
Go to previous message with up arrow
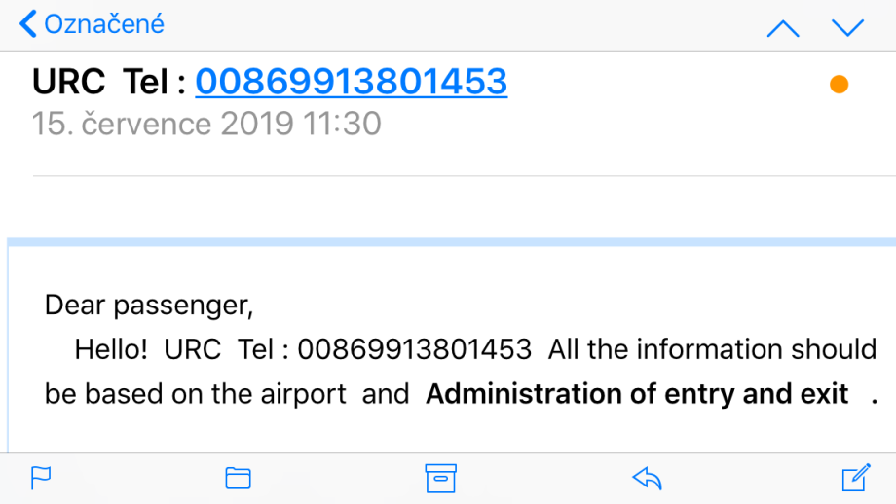[x=783, y=27]
